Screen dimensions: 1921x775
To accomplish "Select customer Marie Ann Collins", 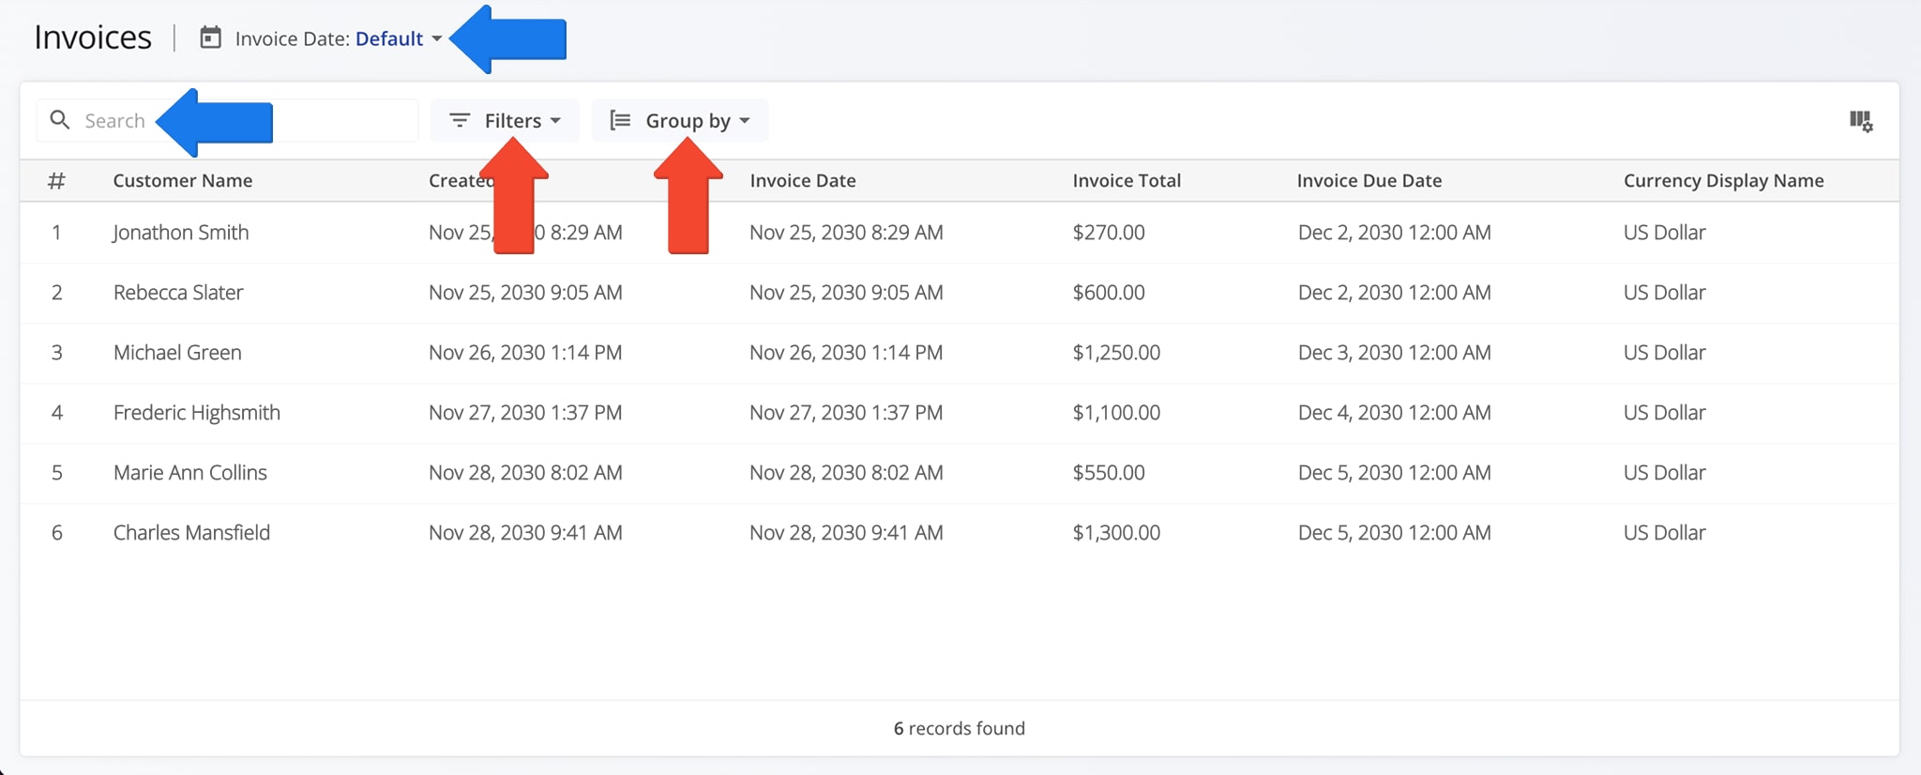I will click(x=190, y=472).
